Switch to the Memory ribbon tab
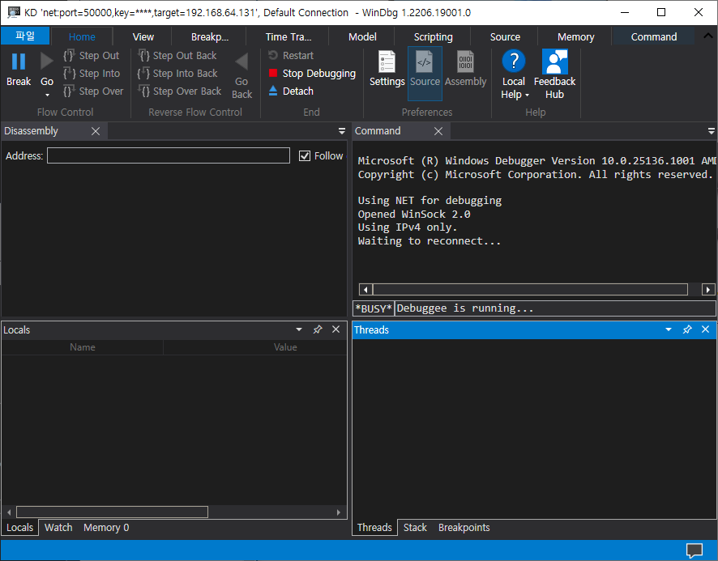This screenshot has height=561, width=718. [574, 36]
